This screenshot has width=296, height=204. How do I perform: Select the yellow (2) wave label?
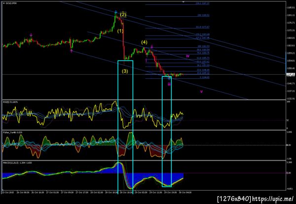click(x=123, y=14)
